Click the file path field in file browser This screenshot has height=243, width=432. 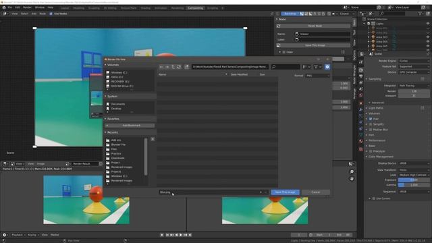coord(230,67)
